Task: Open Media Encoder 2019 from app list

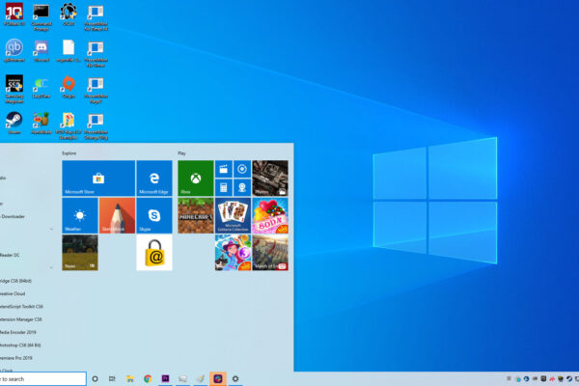Action: (x=19, y=329)
